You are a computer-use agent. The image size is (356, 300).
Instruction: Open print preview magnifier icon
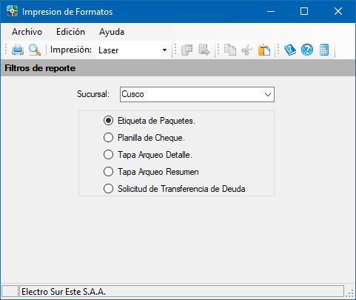(35, 50)
